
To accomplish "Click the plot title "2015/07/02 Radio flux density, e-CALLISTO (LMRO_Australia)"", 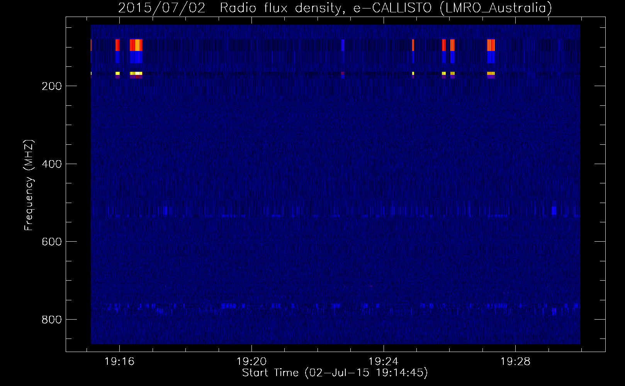I will [x=335, y=8].
